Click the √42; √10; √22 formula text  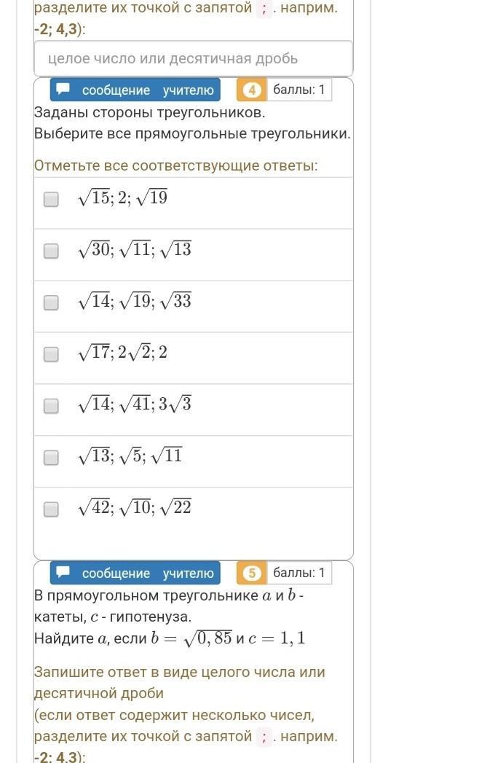tap(135, 507)
